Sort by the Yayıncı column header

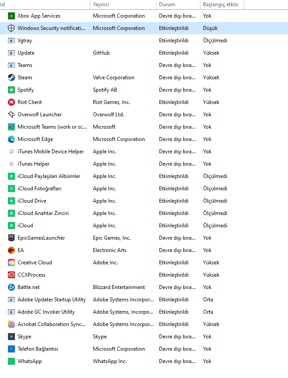pyautogui.click(x=123, y=4)
